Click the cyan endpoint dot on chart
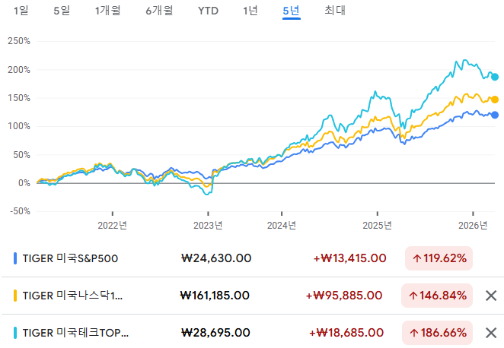Viewport: 504px width, 348px height. [x=495, y=77]
